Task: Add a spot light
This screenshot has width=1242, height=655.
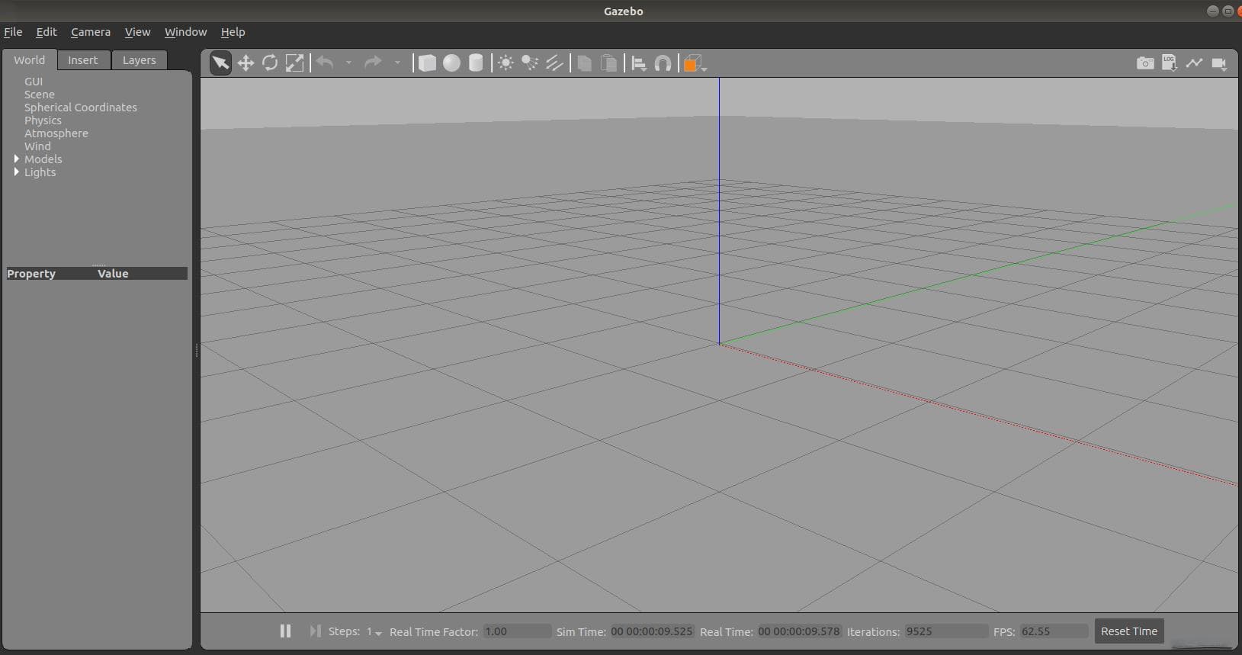Action: click(x=530, y=63)
